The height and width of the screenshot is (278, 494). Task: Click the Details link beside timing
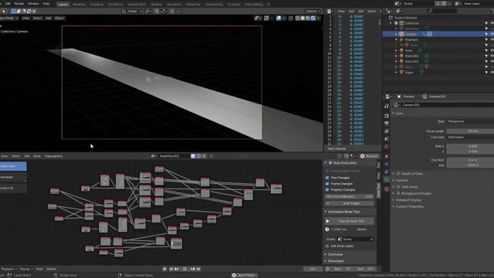pos(362,229)
